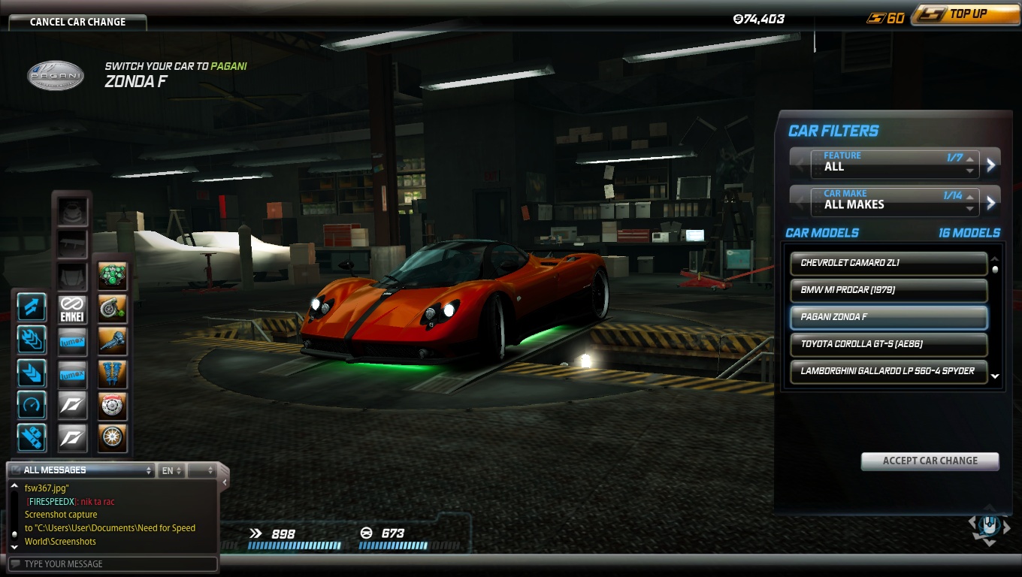Select the ENKEI aftermarket part icon
1022x577 pixels.
coord(73,309)
